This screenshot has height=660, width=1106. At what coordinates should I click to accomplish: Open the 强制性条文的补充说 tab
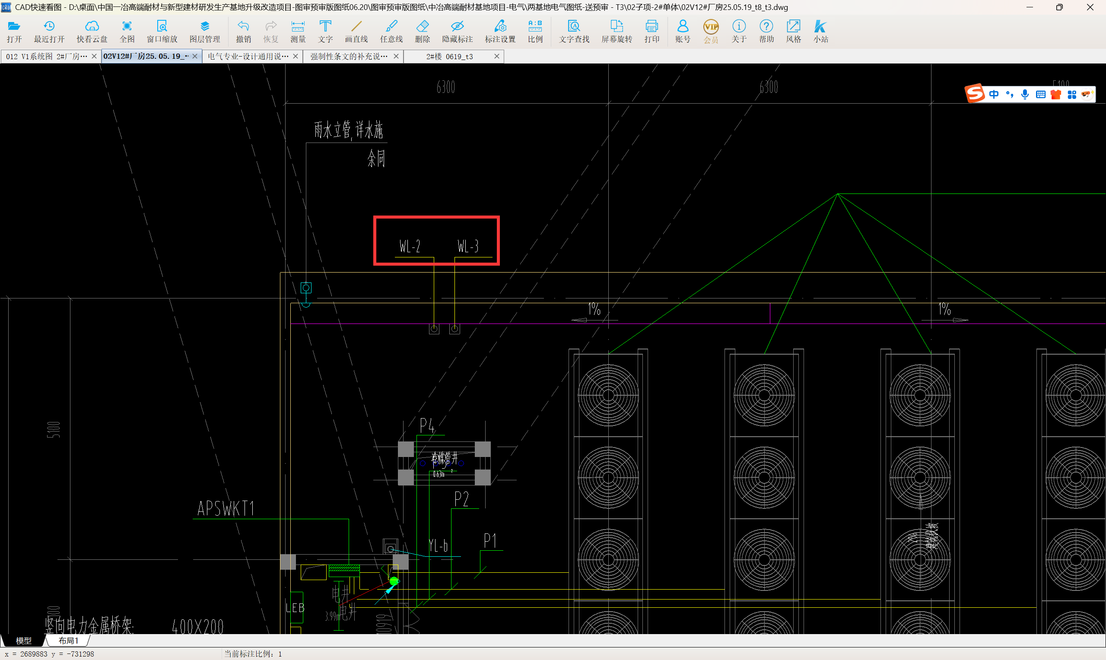(x=349, y=57)
